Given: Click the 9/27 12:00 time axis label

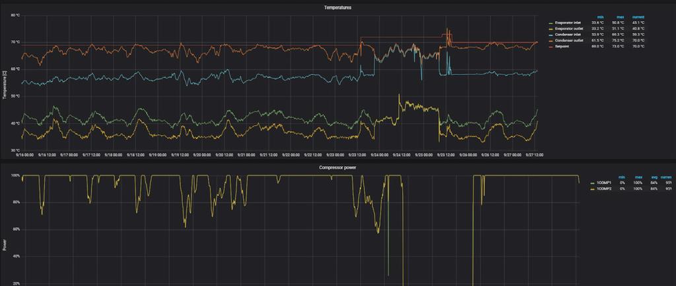Looking at the screenshot, I should pos(535,155).
